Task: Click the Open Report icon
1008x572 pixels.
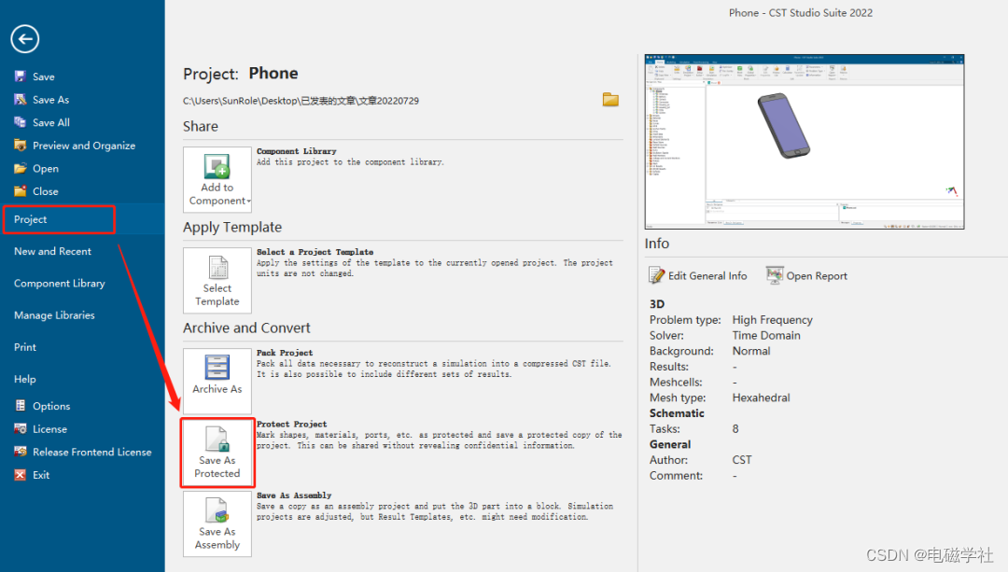Action: point(775,275)
